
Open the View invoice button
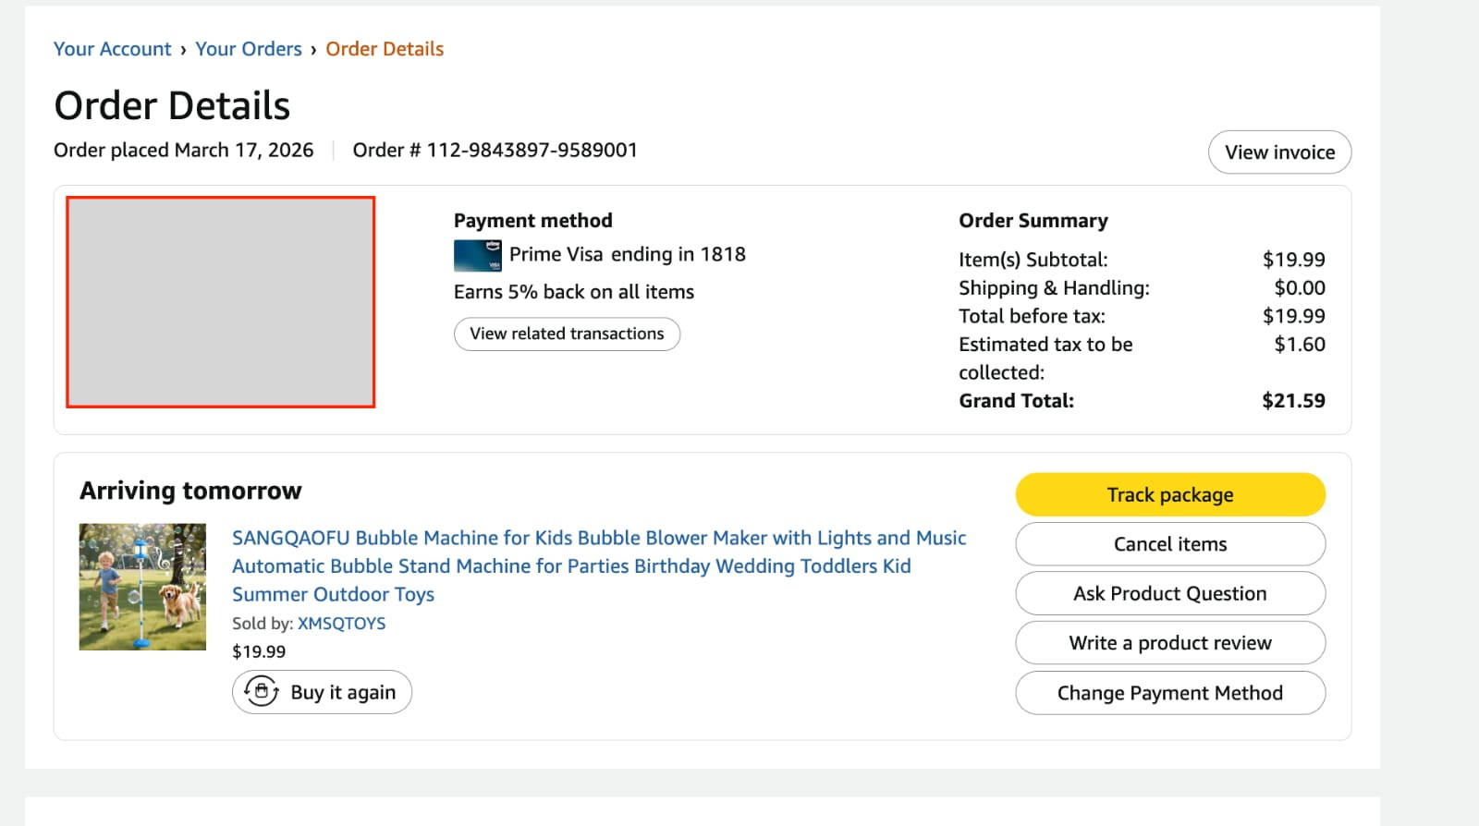1278,152
